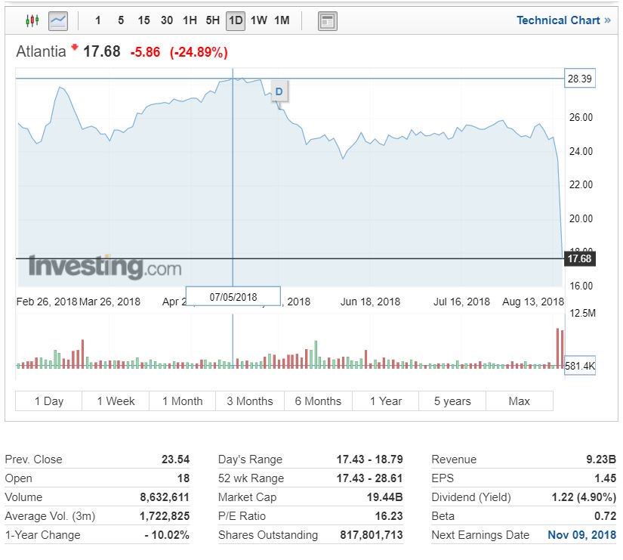Click the Open value 18
This screenshot has height=560, width=623.
184,478
